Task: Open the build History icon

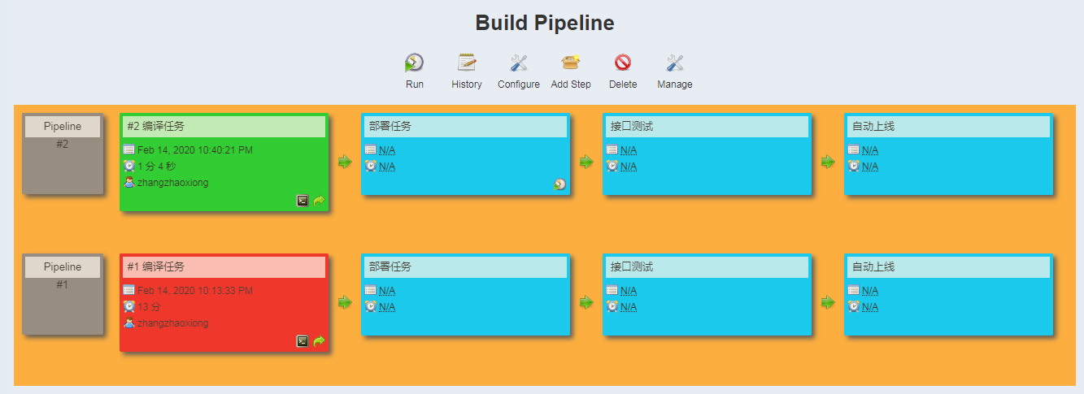Action: click(467, 63)
